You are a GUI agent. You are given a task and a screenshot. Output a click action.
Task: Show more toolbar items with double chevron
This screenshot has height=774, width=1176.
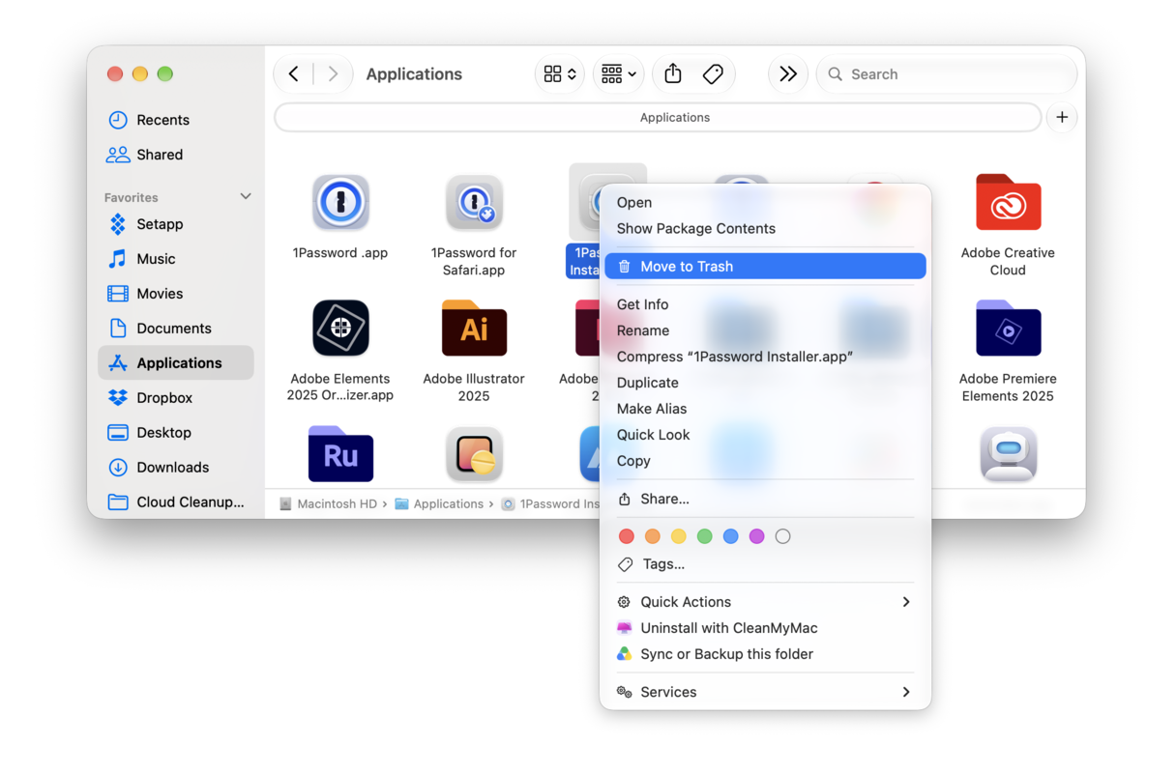coord(788,73)
